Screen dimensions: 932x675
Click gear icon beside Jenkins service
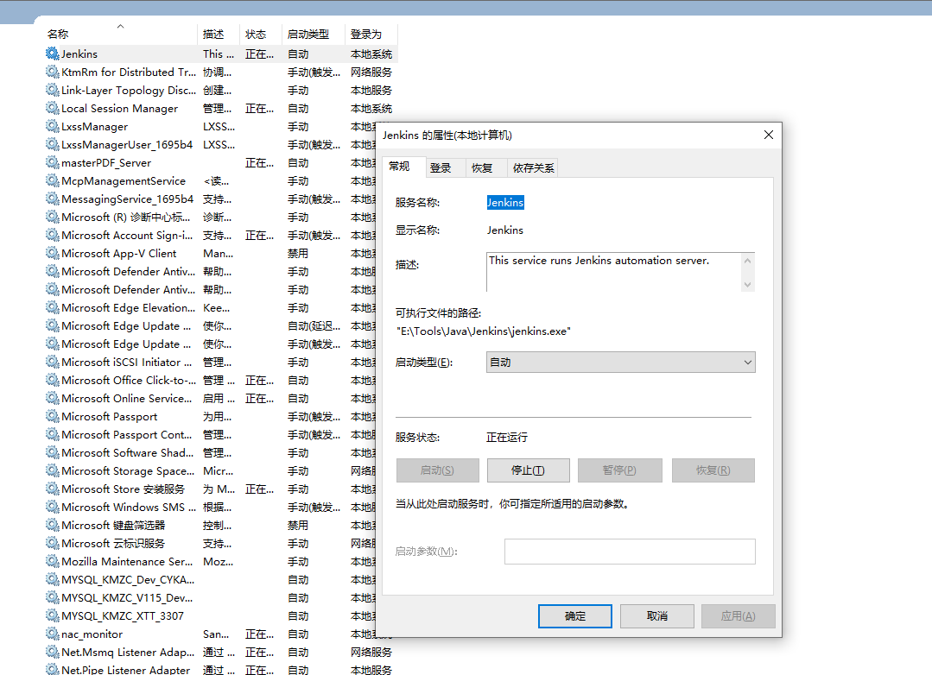[53, 54]
